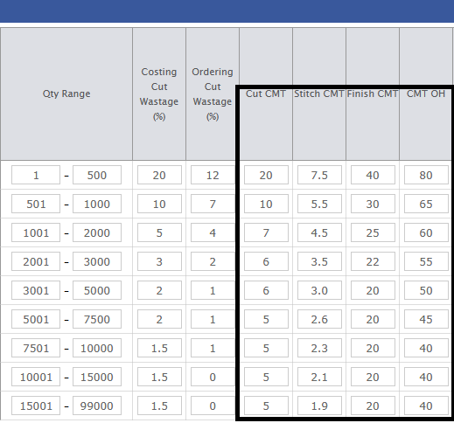The image size is (454, 423).
Task: Click CMT OH field showing 45
Action: [426, 319]
